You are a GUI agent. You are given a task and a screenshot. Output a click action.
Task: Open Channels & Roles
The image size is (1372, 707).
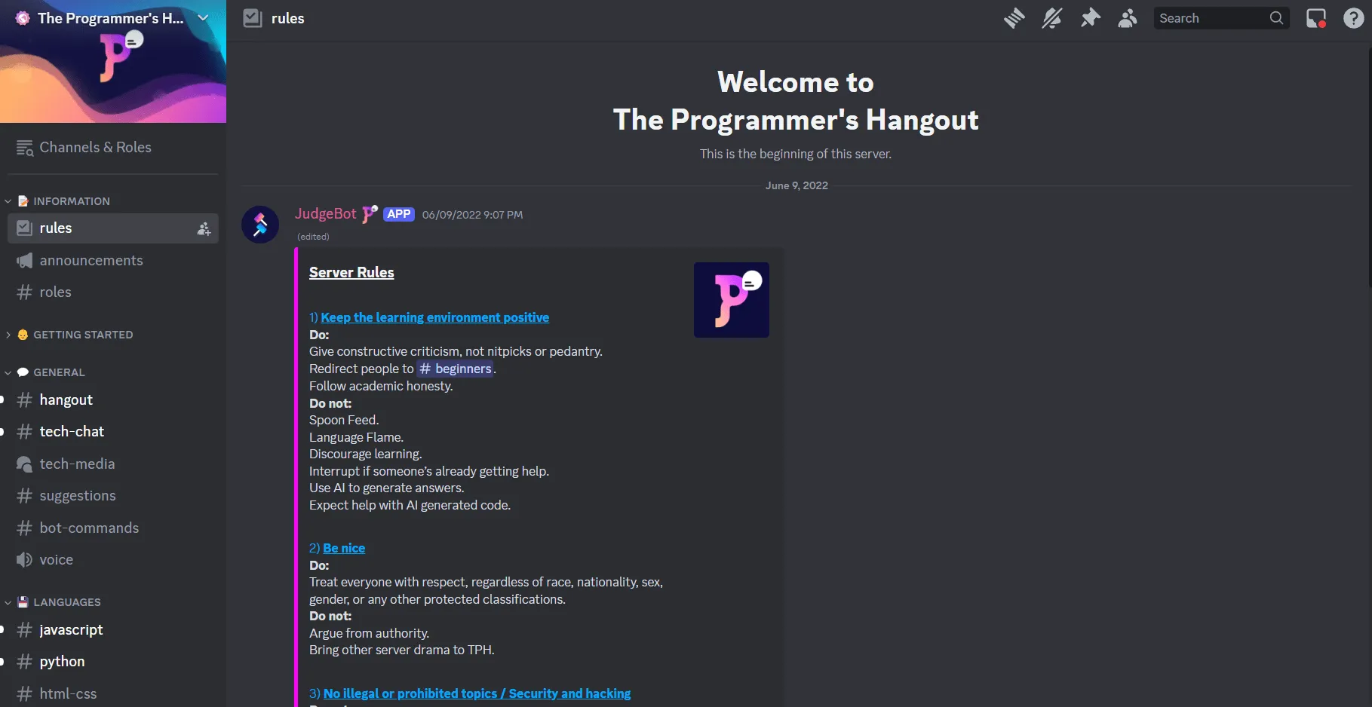click(113, 148)
